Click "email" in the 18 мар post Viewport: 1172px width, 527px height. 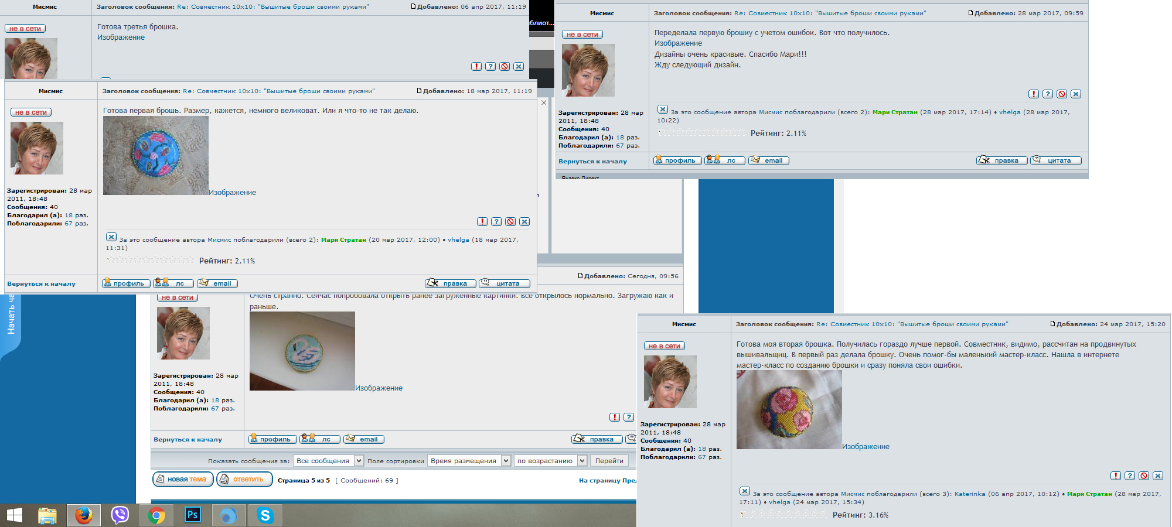pos(217,283)
